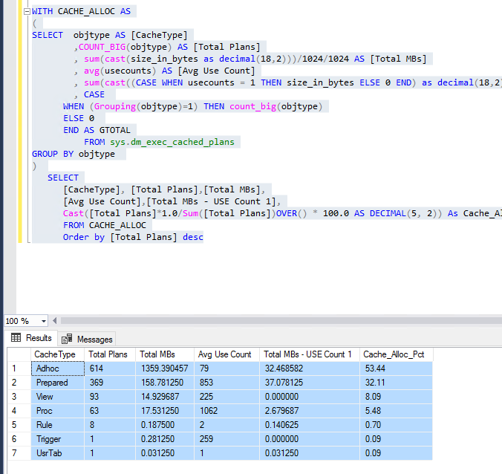Select the Total Plans column header
Image resolution: width=502 pixels, height=474 pixels.
[x=110, y=354]
